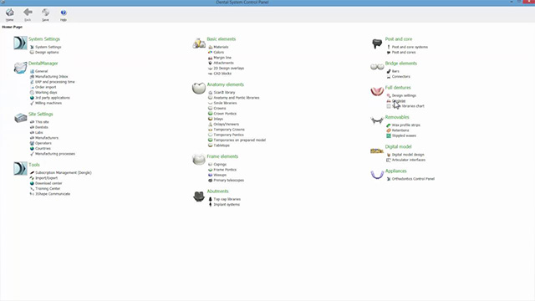Screen dimensions: 535x301
Task: Click the Digital model section icon
Action: pyautogui.click(x=377, y=150)
